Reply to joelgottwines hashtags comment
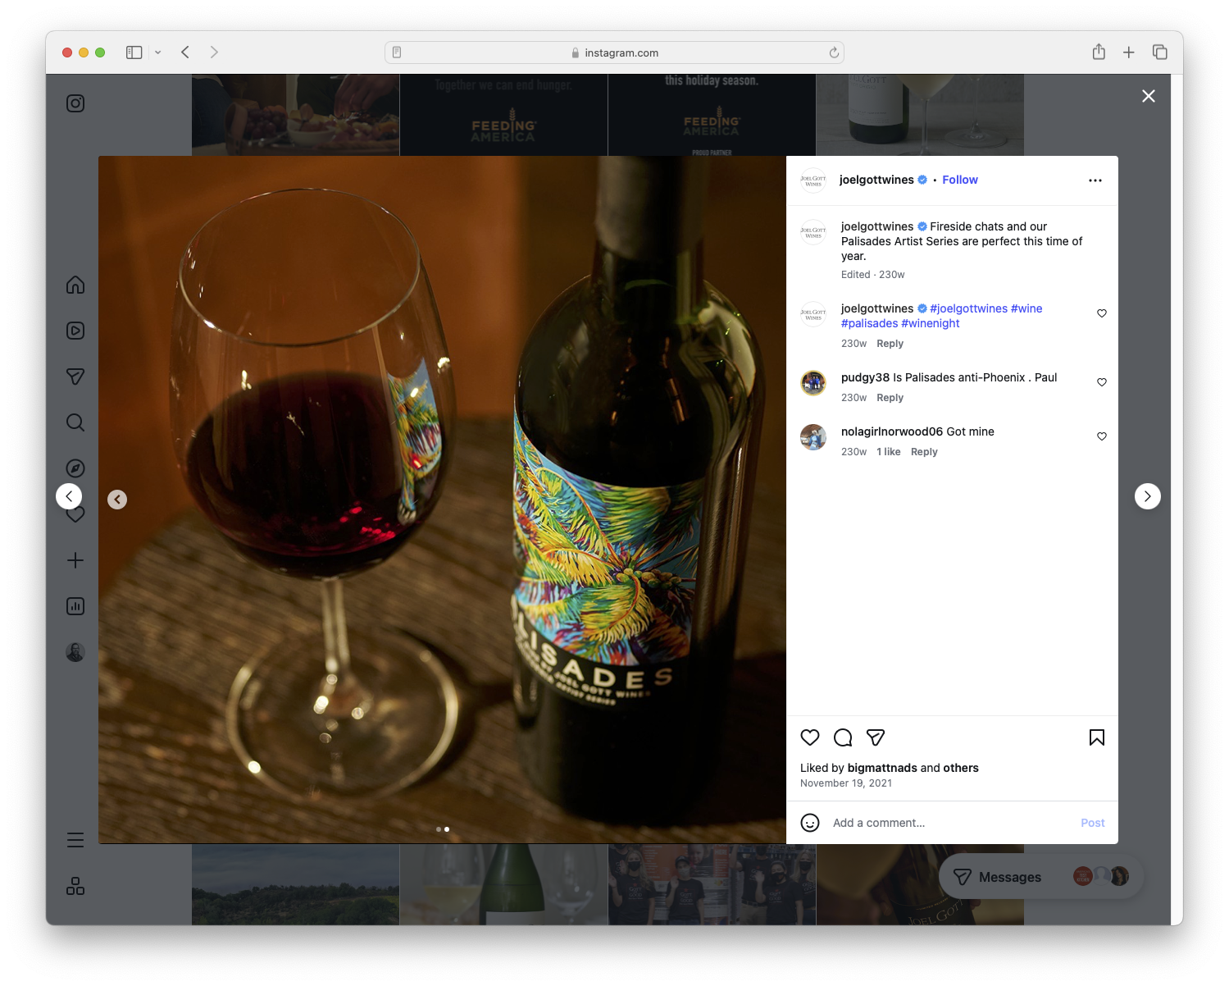The height and width of the screenshot is (986, 1229). (x=890, y=344)
